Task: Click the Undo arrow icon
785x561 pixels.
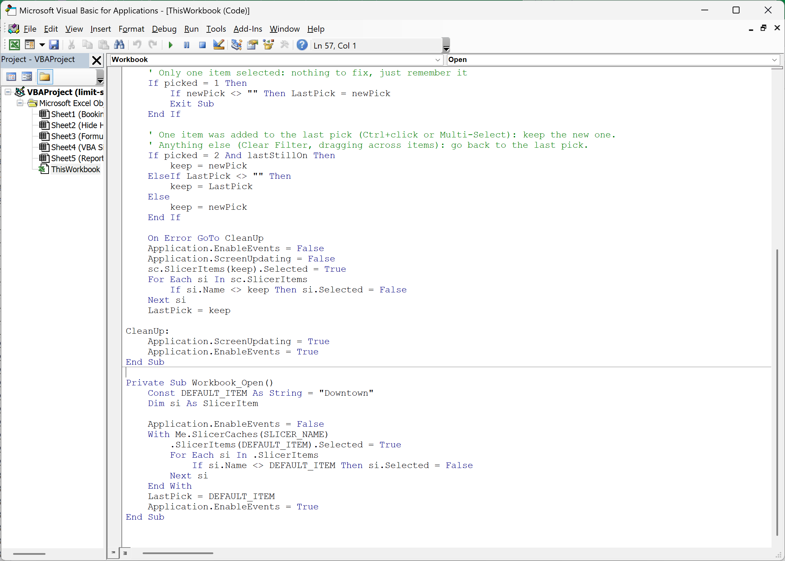Action: [137, 45]
